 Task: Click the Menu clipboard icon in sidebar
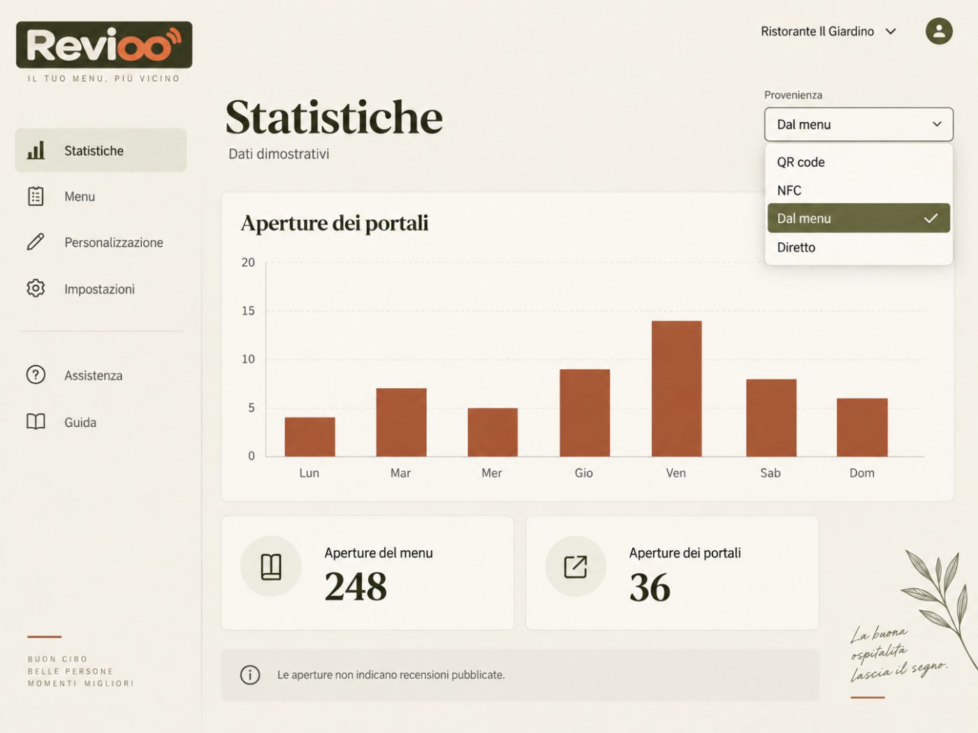point(36,196)
